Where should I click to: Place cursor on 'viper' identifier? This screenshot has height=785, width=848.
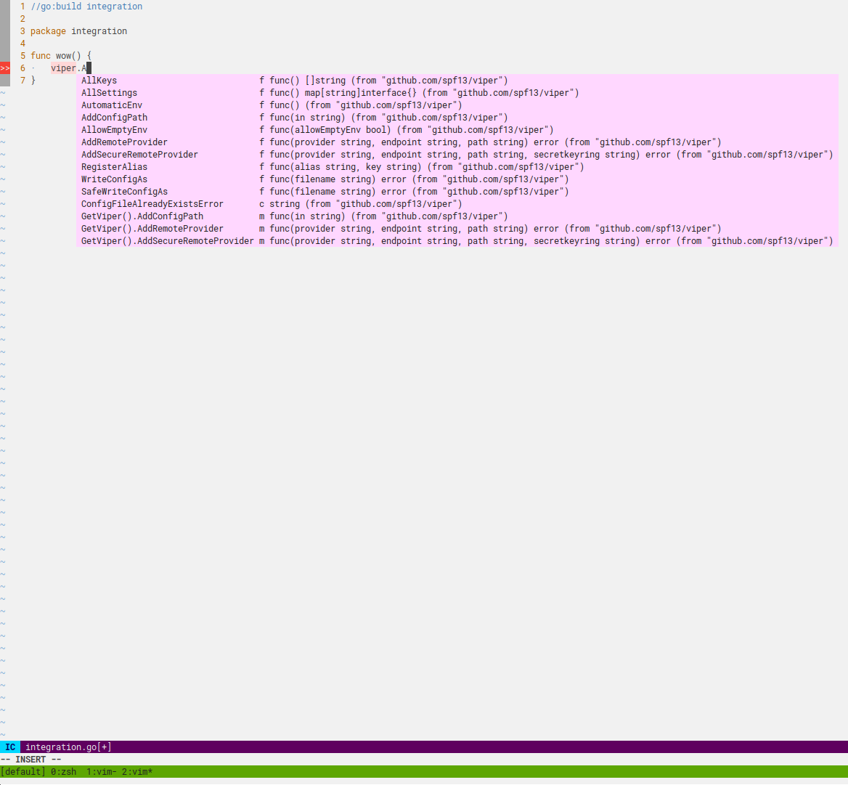[x=63, y=68]
